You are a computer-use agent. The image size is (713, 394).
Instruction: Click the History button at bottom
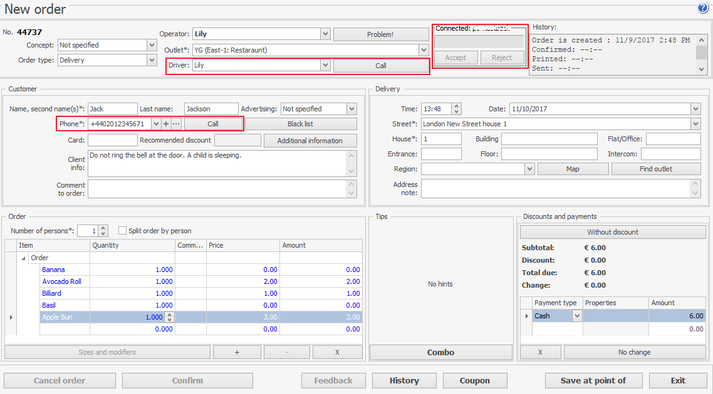404,380
